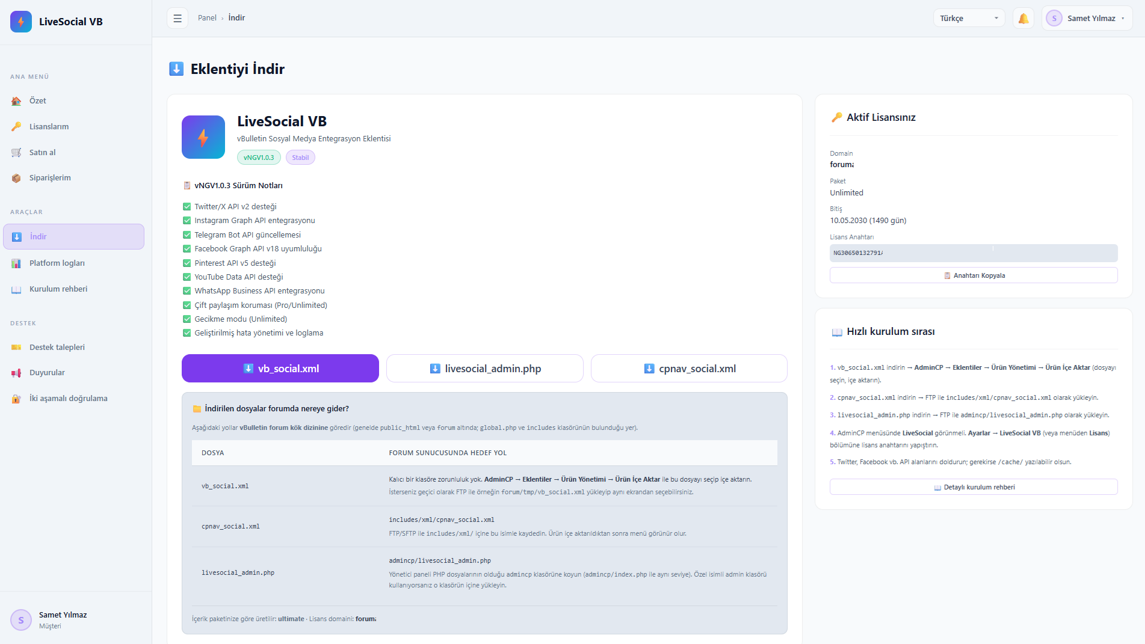The height and width of the screenshot is (644, 1145).
Task: Click the license key field
Action: pyautogui.click(x=974, y=253)
